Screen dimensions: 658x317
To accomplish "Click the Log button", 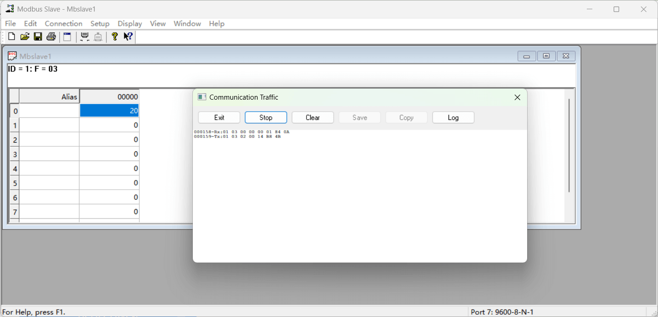I will (453, 118).
